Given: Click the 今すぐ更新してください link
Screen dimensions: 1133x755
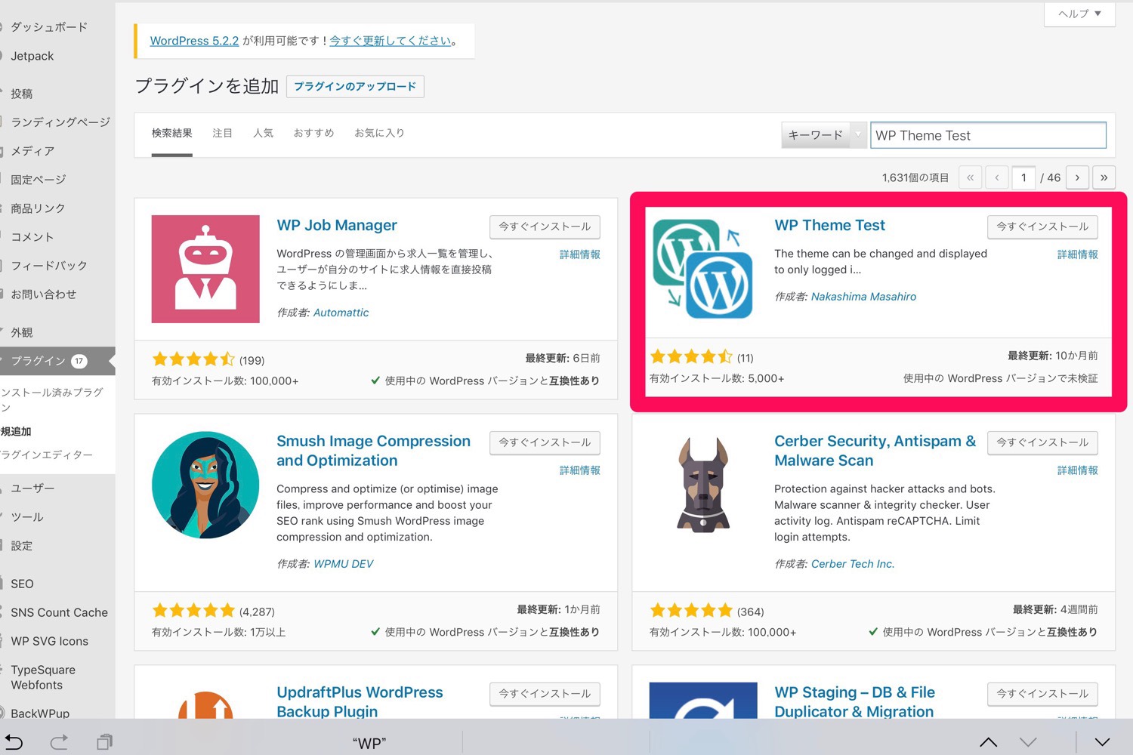Looking at the screenshot, I should (x=391, y=41).
